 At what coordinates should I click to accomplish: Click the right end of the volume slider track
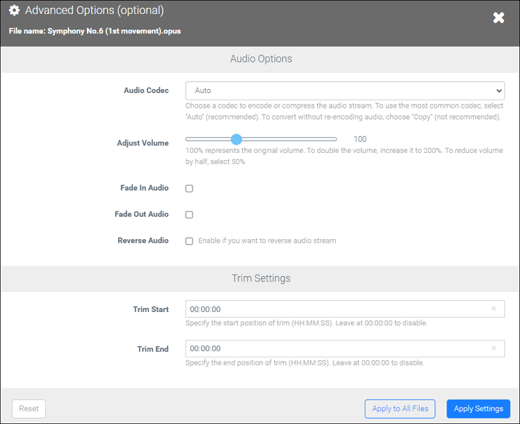[x=335, y=139]
